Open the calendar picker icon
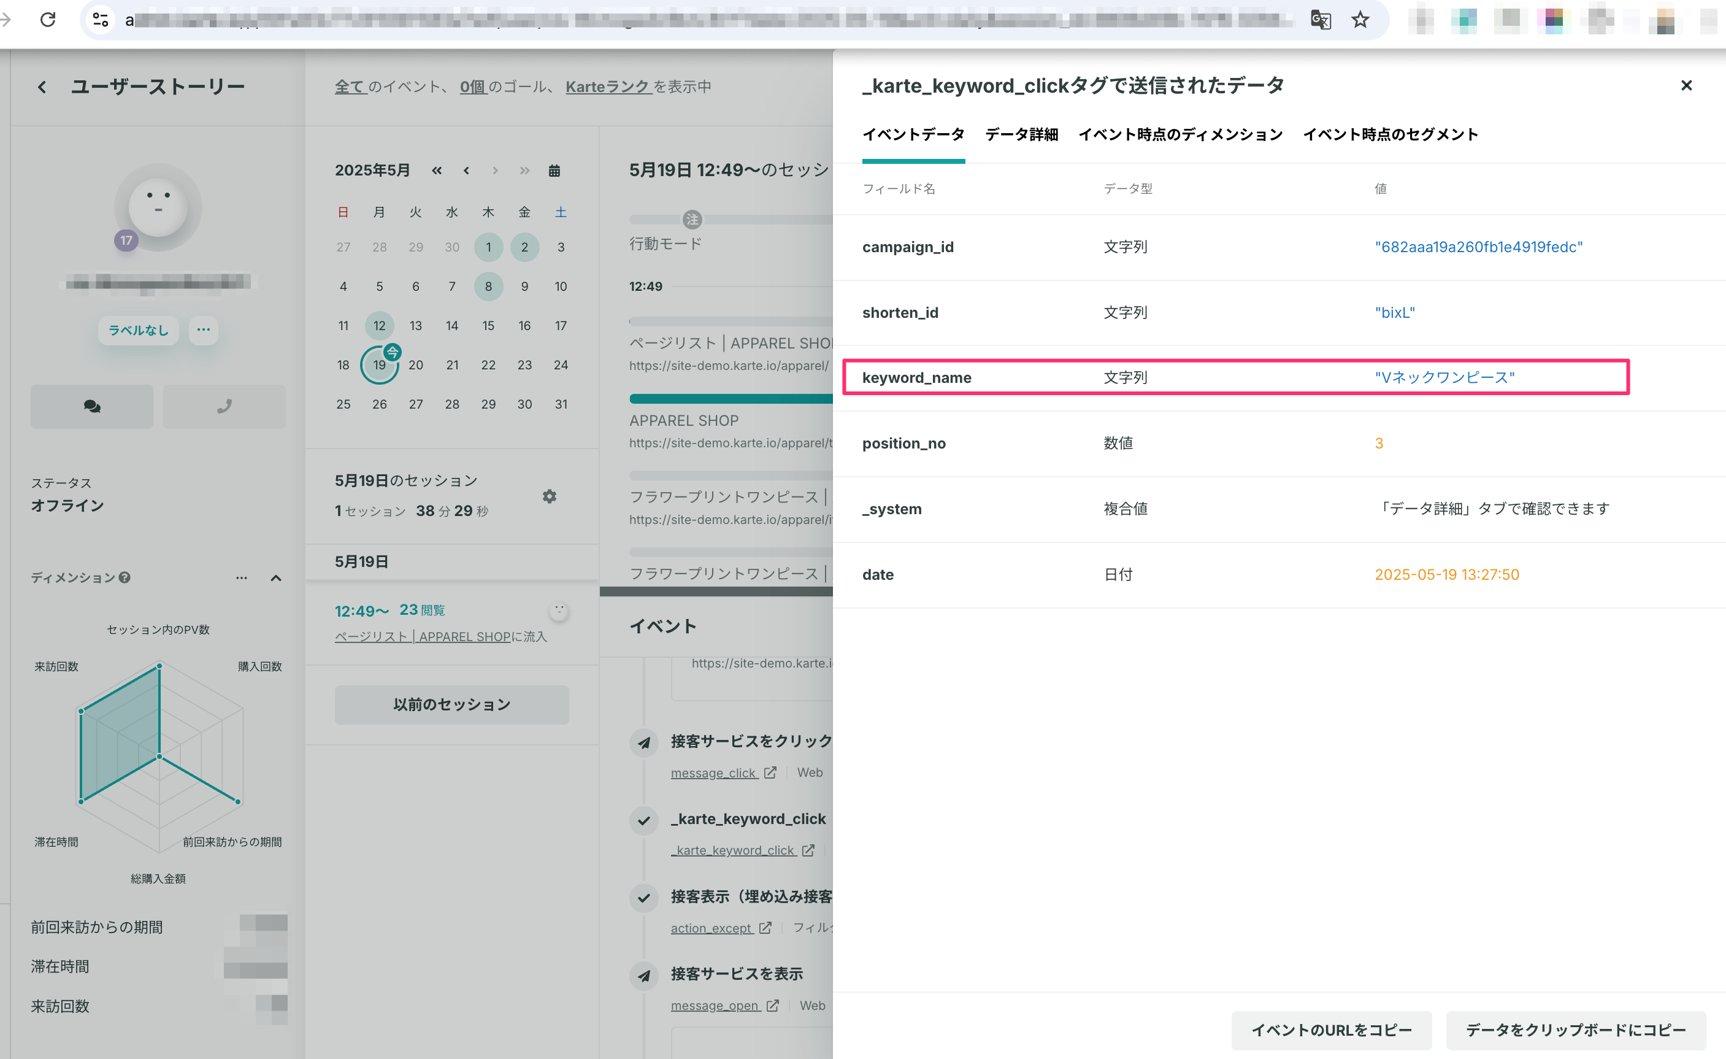The height and width of the screenshot is (1059, 1726). [554, 171]
